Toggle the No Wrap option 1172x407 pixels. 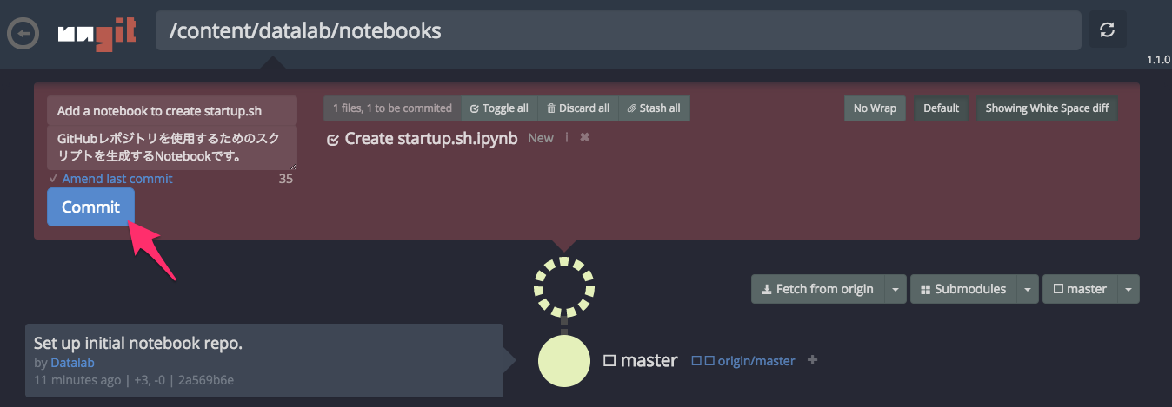coord(875,108)
